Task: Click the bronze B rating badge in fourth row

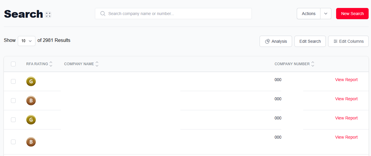Action: tap(31, 142)
